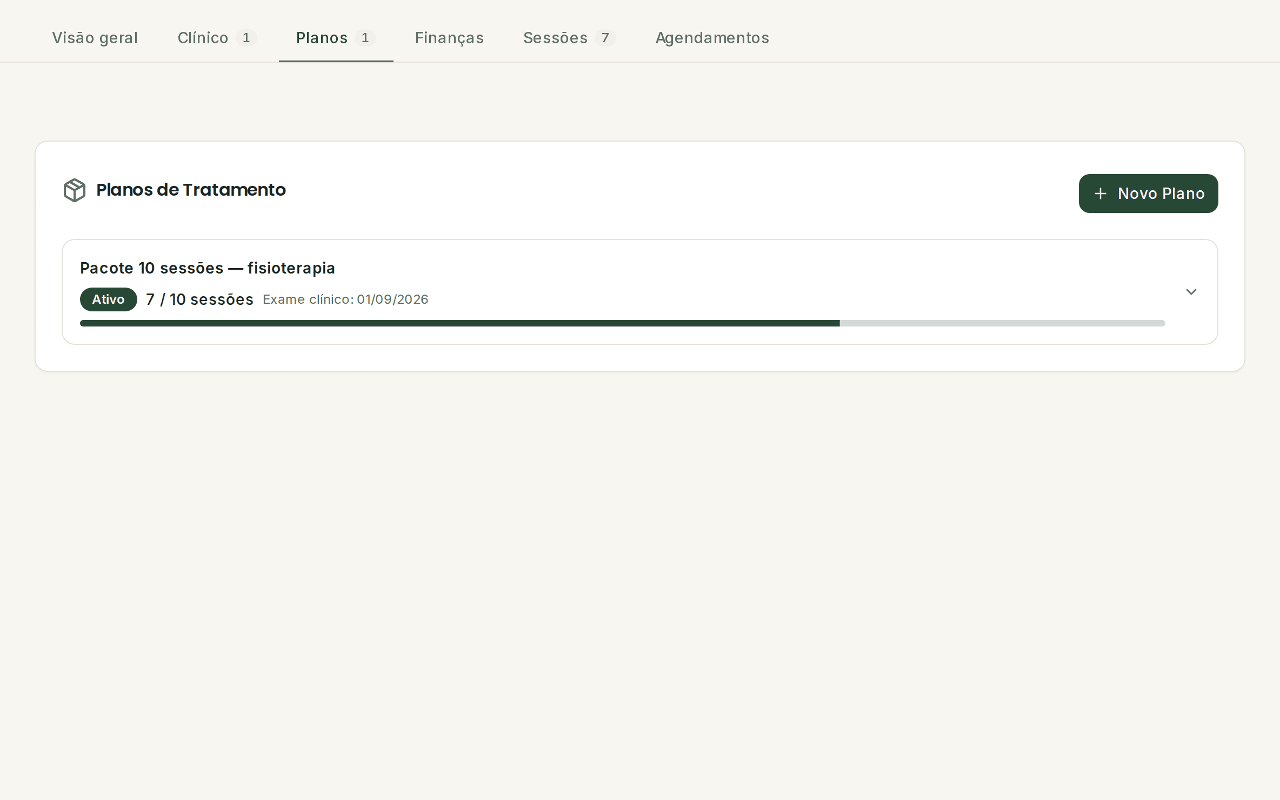Click the plan's session progress bar
Screen dimensions: 1280x800
point(622,323)
